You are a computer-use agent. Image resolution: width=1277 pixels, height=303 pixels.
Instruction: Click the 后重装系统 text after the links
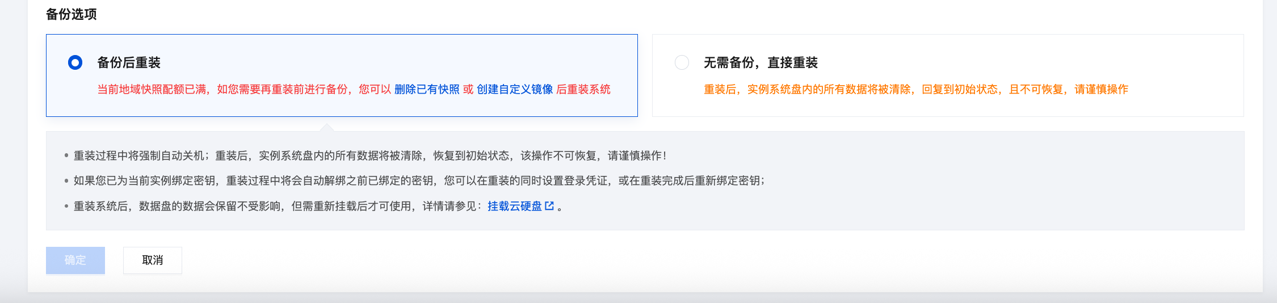583,90
